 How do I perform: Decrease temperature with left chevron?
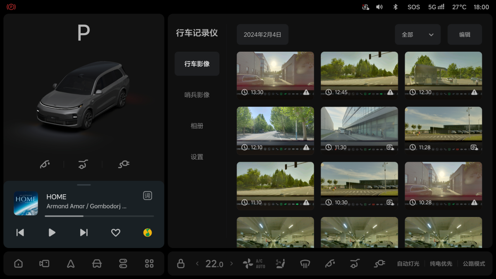point(197,264)
